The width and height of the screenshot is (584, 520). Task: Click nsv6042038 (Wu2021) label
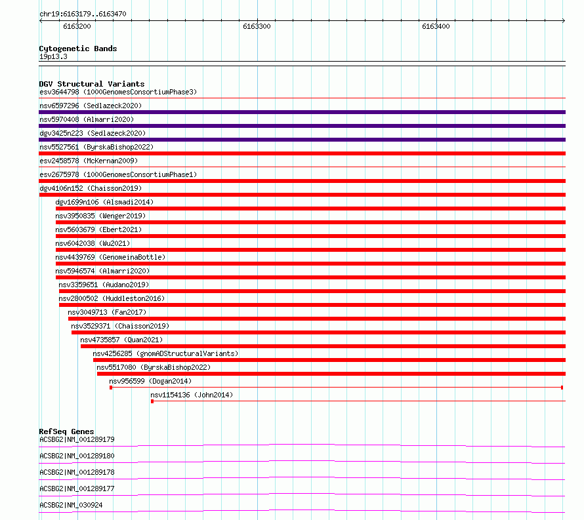coord(93,243)
